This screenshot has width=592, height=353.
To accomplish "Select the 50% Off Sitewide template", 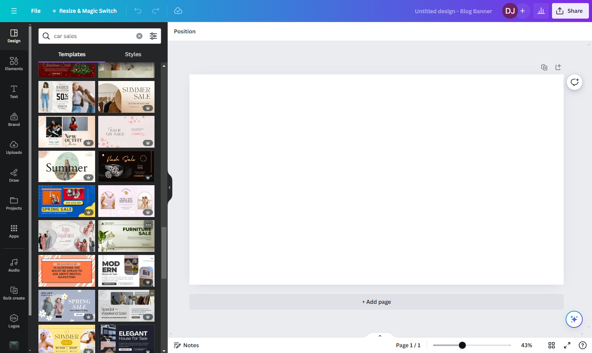I will click(x=126, y=201).
